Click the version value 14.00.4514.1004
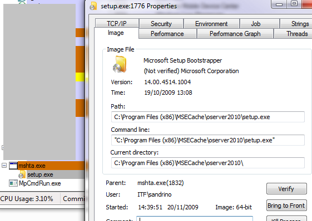This screenshot has height=221, width=312. point(167,82)
